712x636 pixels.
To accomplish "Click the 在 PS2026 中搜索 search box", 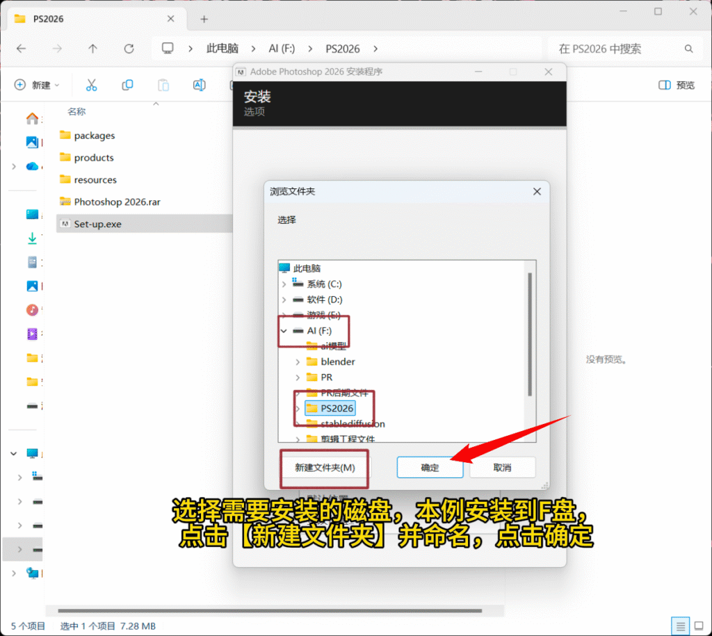I will click(x=619, y=49).
